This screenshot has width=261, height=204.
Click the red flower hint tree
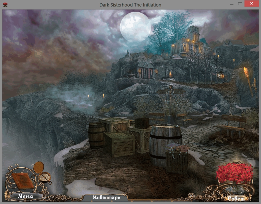(x=235, y=173)
